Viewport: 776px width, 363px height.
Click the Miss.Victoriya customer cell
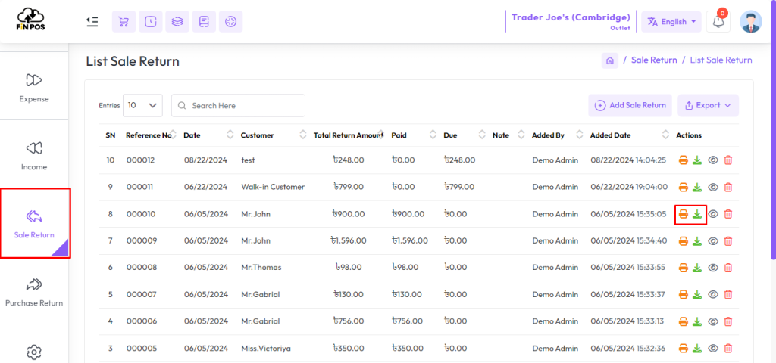click(x=266, y=348)
